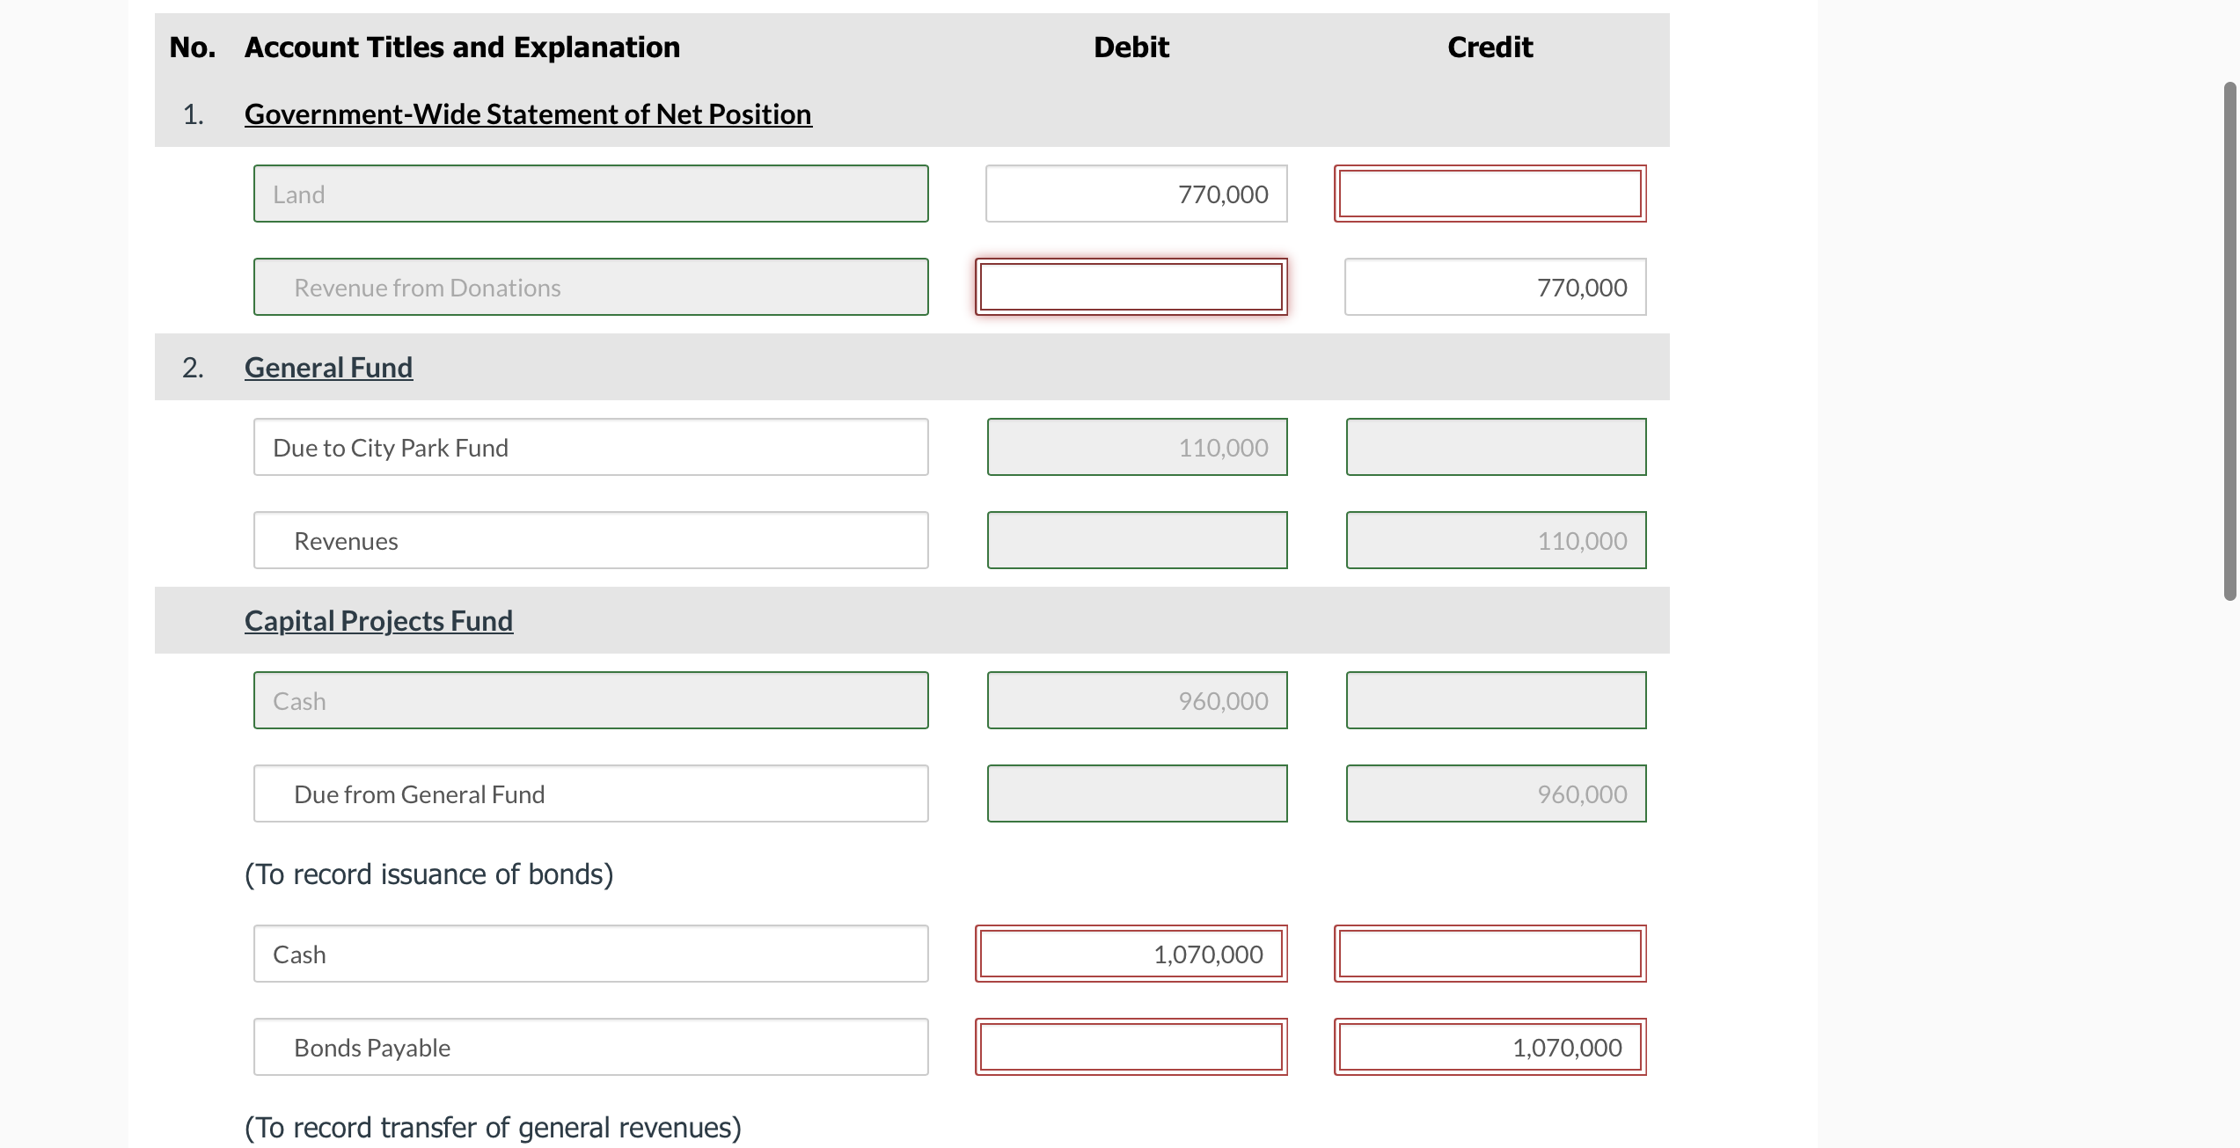The width and height of the screenshot is (2240, 1148).
Task: Select the Bonds Payable account title field
Action: click(x=590, y=1047)
